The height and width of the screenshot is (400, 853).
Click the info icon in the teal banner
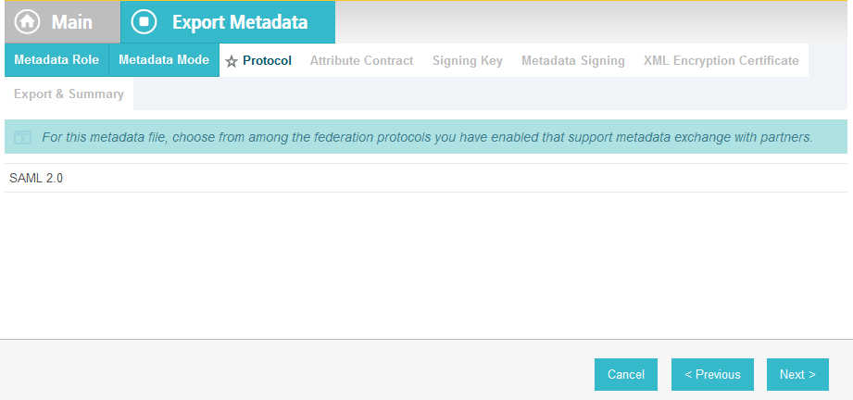[x=23, y=137]
